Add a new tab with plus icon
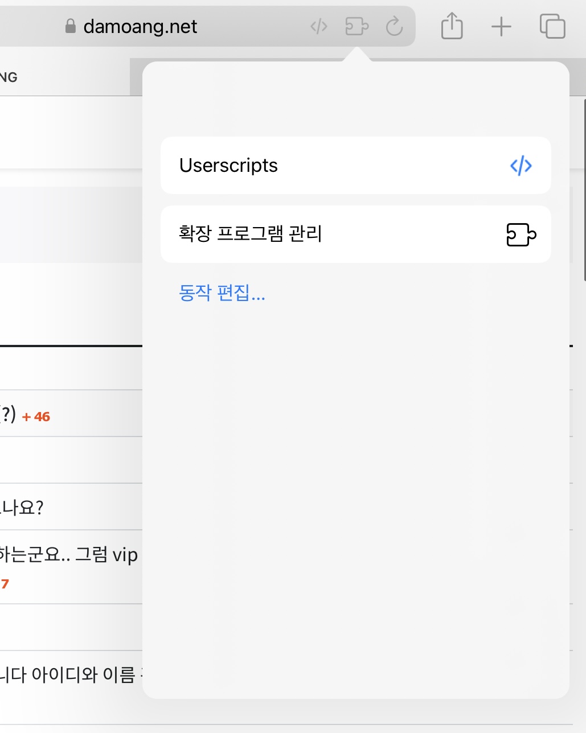The image size is (586, 733). pyautogui.click(x=501, y=27)
